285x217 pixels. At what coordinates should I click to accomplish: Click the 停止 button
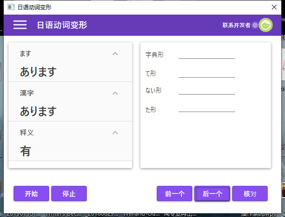[x=69, y=193]
